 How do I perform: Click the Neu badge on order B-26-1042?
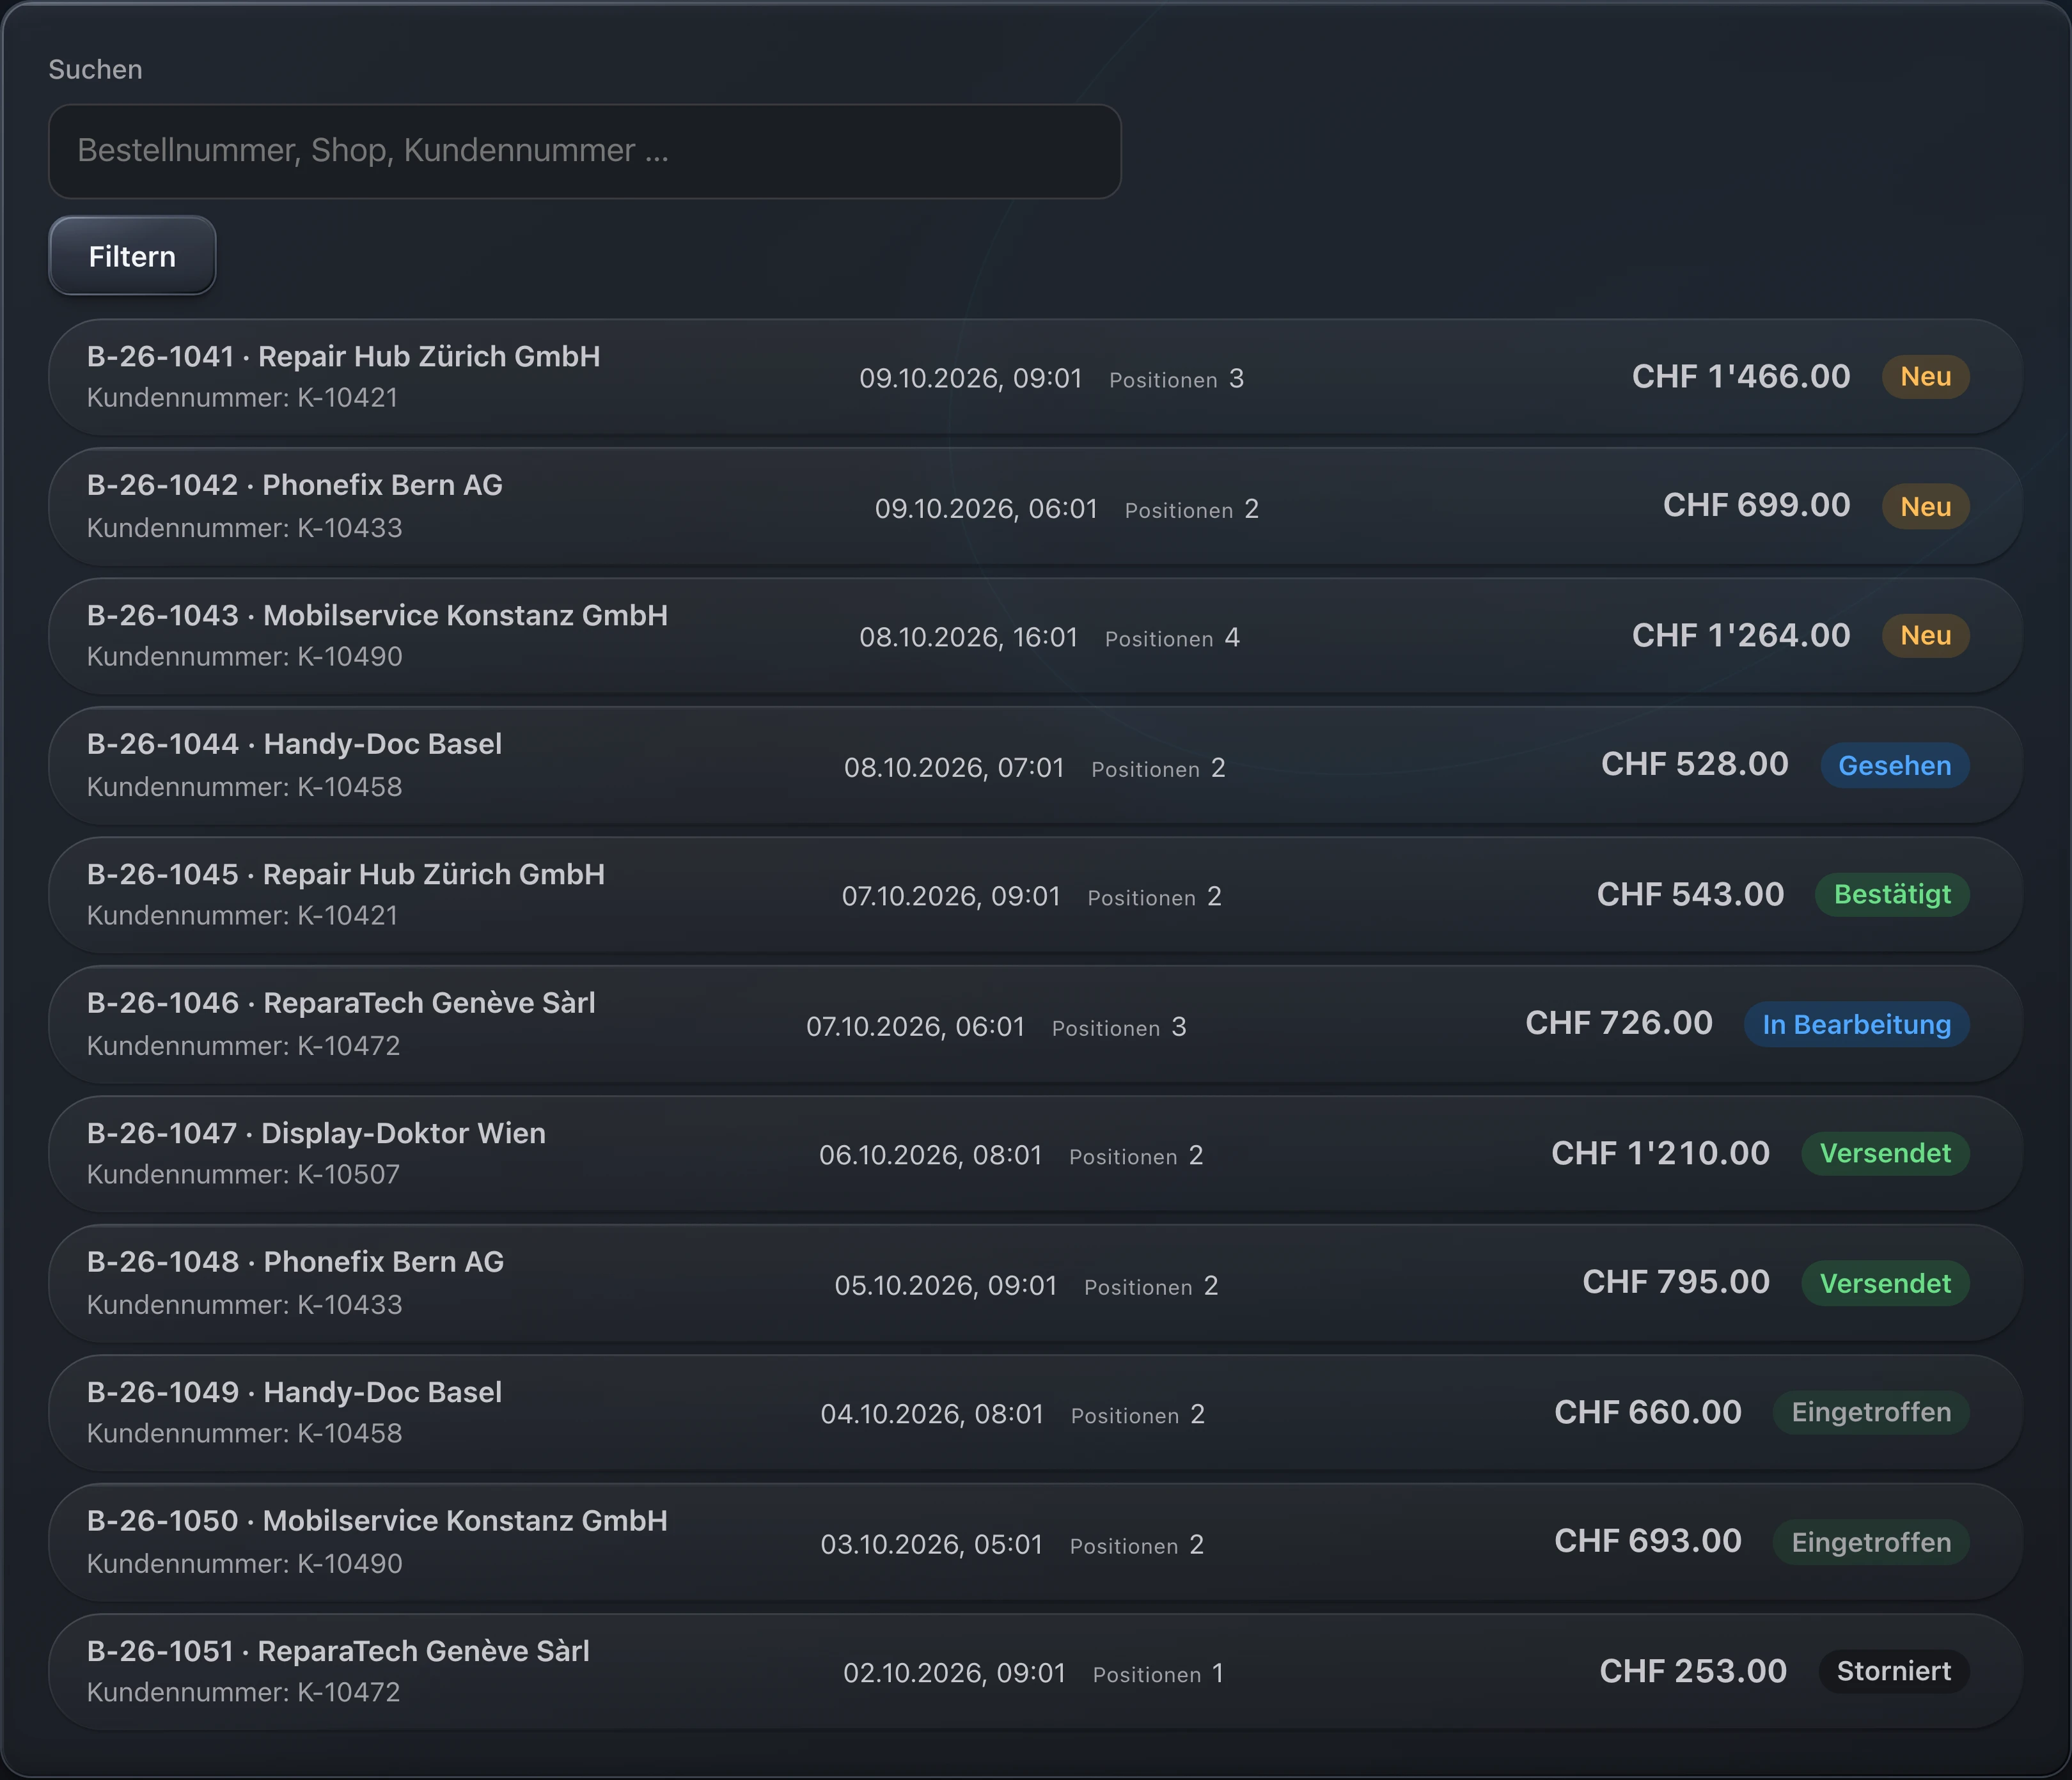coord(1925,506)
